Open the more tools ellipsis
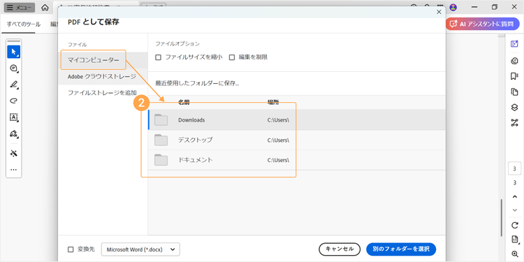 coord(14,170)
